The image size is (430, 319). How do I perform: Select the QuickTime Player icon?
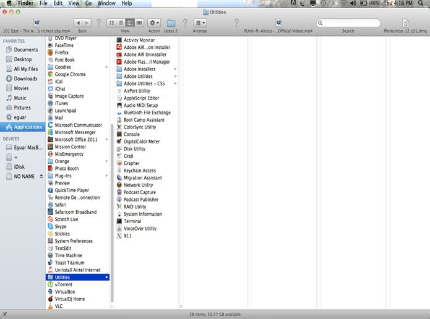pos(51,190)
